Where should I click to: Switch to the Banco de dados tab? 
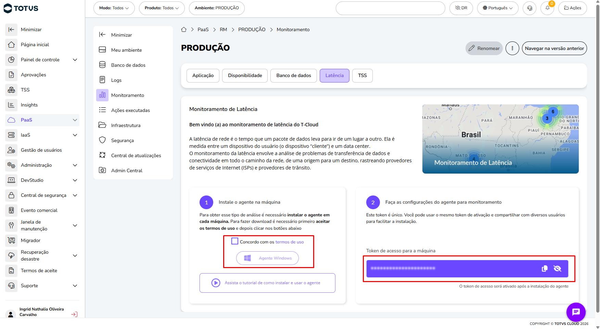(294, 76)
